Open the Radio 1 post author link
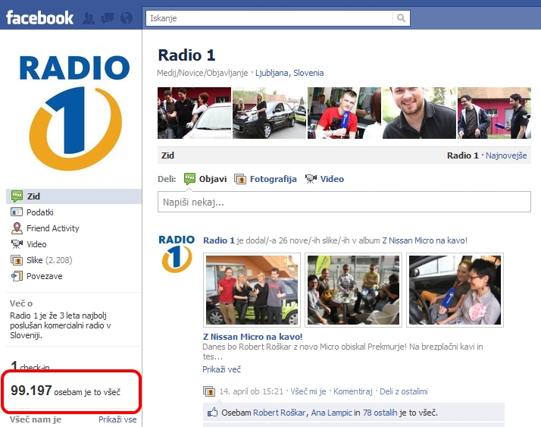 [219, 240]
